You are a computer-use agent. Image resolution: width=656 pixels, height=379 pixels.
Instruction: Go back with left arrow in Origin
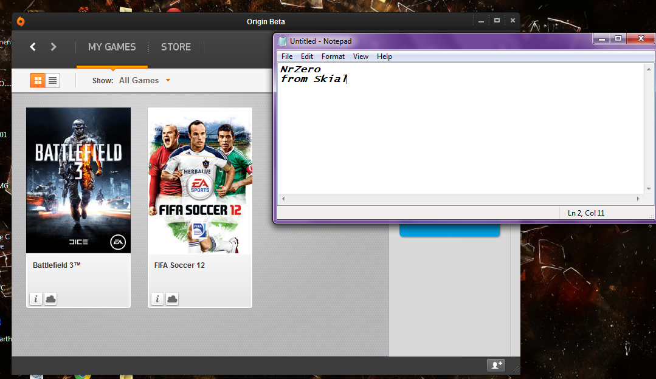click(33, 47)
